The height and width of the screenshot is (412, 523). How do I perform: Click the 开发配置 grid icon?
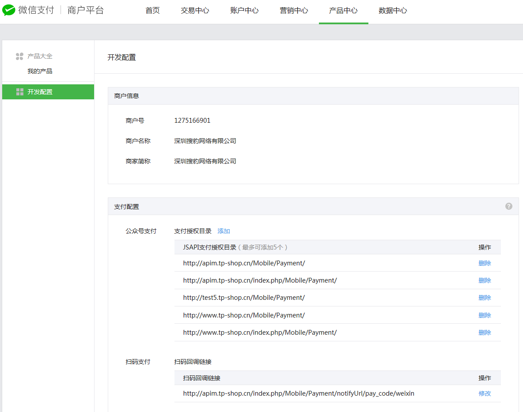19,92
